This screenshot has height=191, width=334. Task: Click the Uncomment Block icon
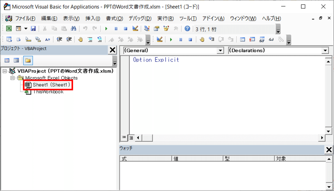[100, 40]
